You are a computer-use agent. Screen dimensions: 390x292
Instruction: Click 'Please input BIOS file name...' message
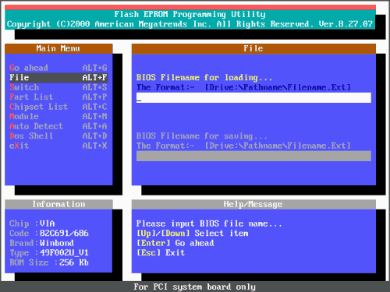pos(209,223)
